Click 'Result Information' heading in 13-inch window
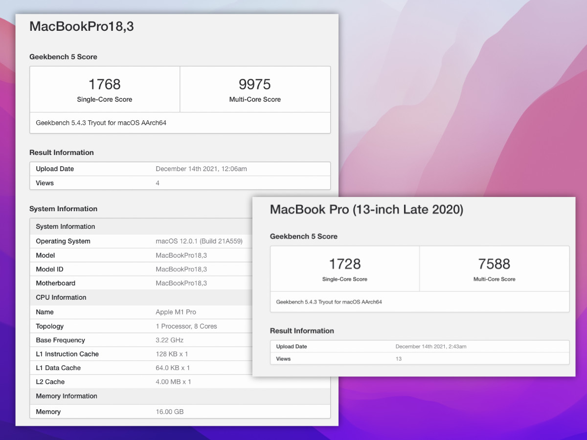The image size is (587, 440). point(302,331)
